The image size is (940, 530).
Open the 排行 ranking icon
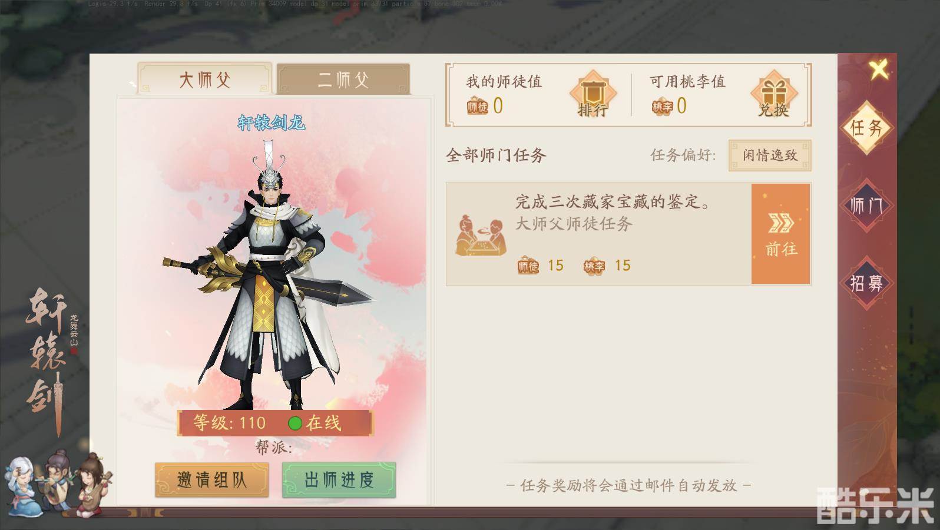point(593,94)
